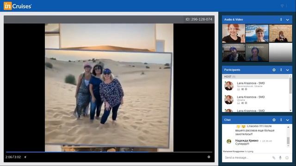296x166 pixels.
Task: Click the inCruises logo
Action: coord(18,6)
